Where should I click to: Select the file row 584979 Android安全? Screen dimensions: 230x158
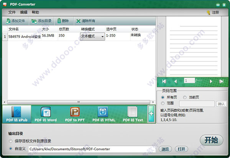[25, 37]
